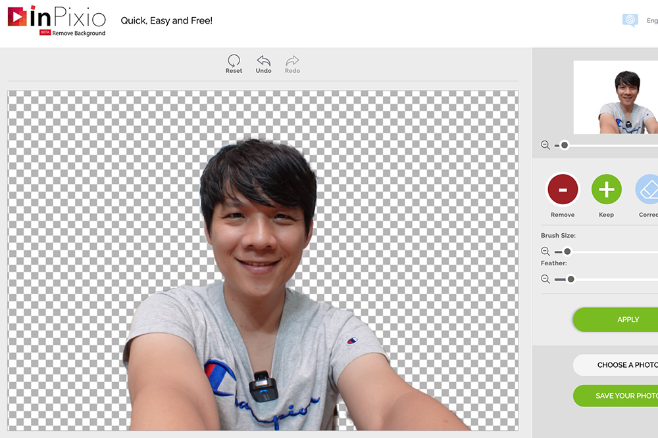
Task: Open the chat support globe icon
Action: click(630, 20)
